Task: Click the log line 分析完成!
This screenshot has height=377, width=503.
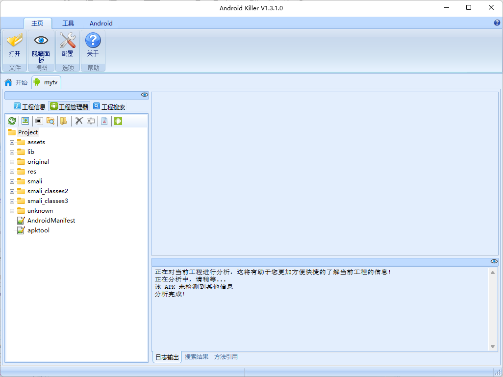Action: 170,294
